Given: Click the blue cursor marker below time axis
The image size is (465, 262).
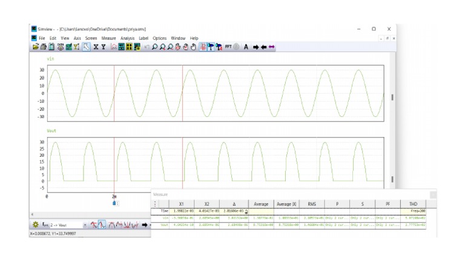Looking at the screenshot, I should (x=114, y=203).
